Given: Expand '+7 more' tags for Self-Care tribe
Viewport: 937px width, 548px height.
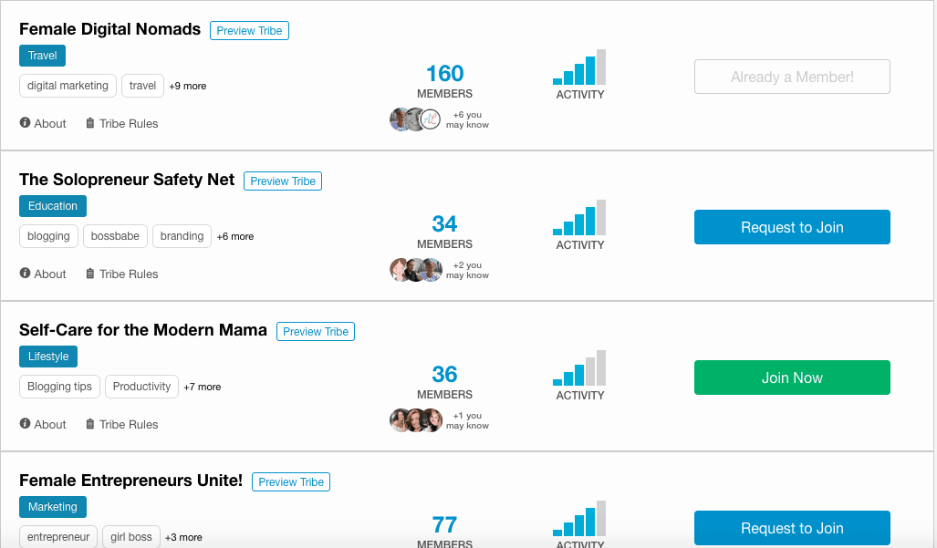Looking at the screenshot, I should coord(202,387).
